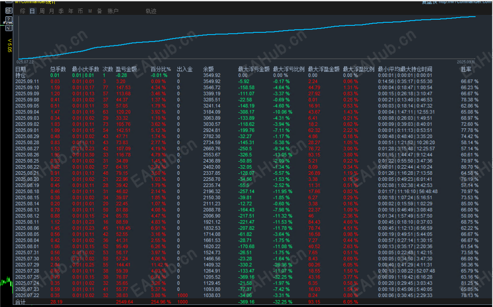Click the 出入金 column header
This screenshot has width=493, height=307.
(184, 69)
